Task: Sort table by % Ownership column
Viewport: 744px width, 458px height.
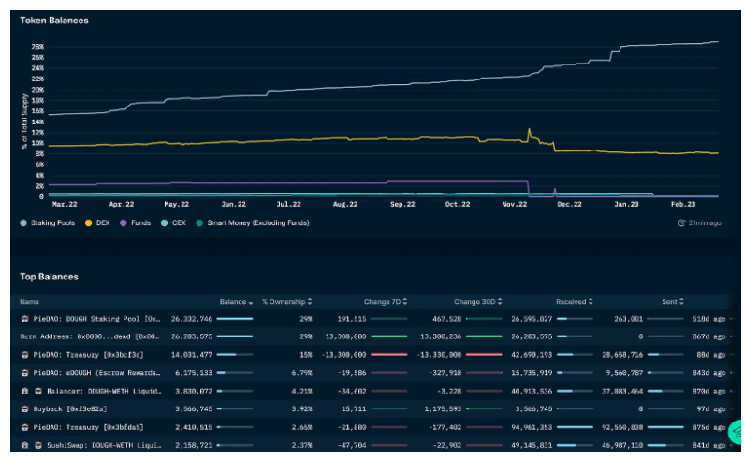Action: coord(286,302)
